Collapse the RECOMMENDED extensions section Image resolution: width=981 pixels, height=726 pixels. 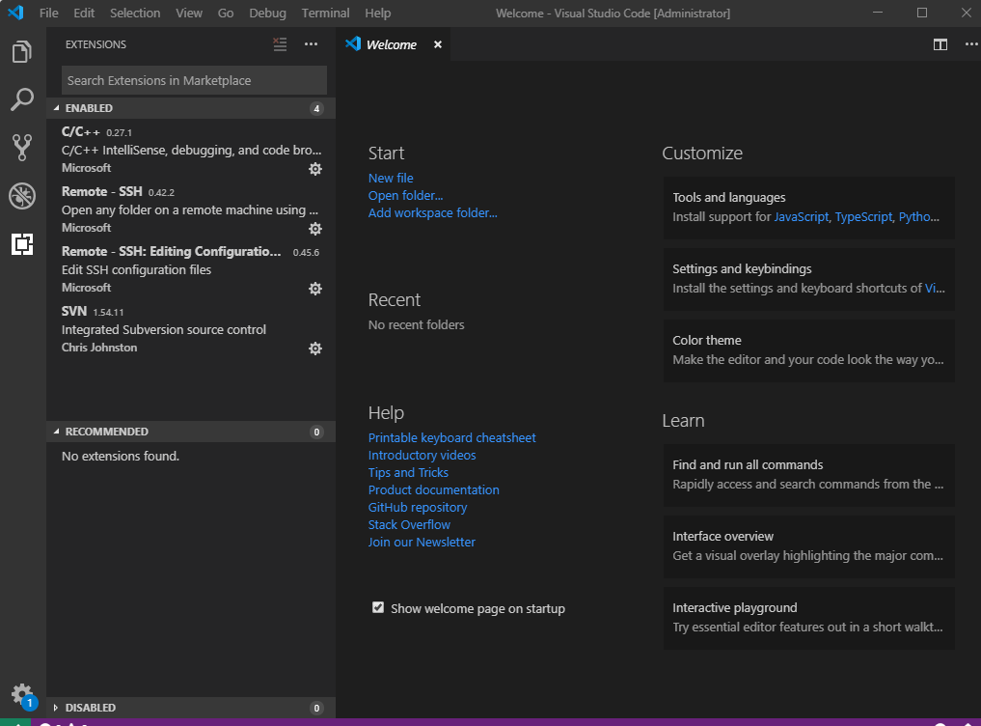(x=191, y=432)
